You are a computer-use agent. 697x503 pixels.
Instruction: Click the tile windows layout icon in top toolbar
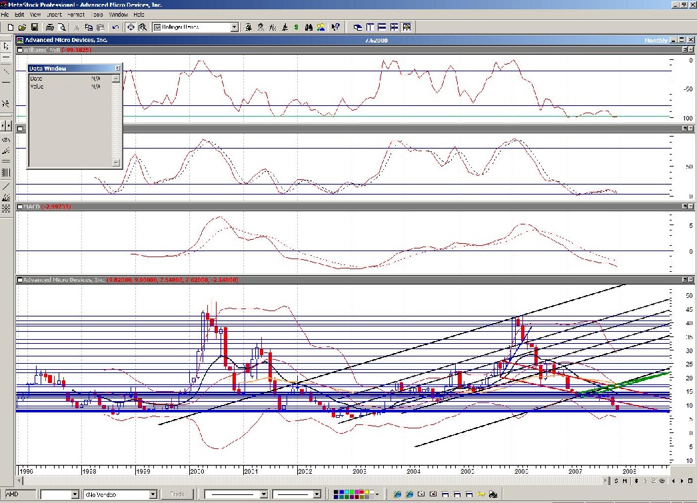tap(394, 27)
